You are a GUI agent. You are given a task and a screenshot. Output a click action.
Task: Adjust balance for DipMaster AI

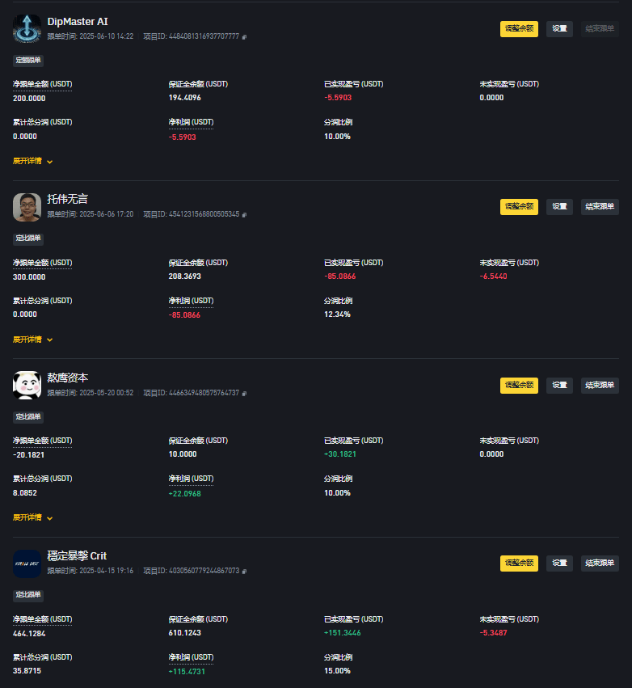coord(519,29)
